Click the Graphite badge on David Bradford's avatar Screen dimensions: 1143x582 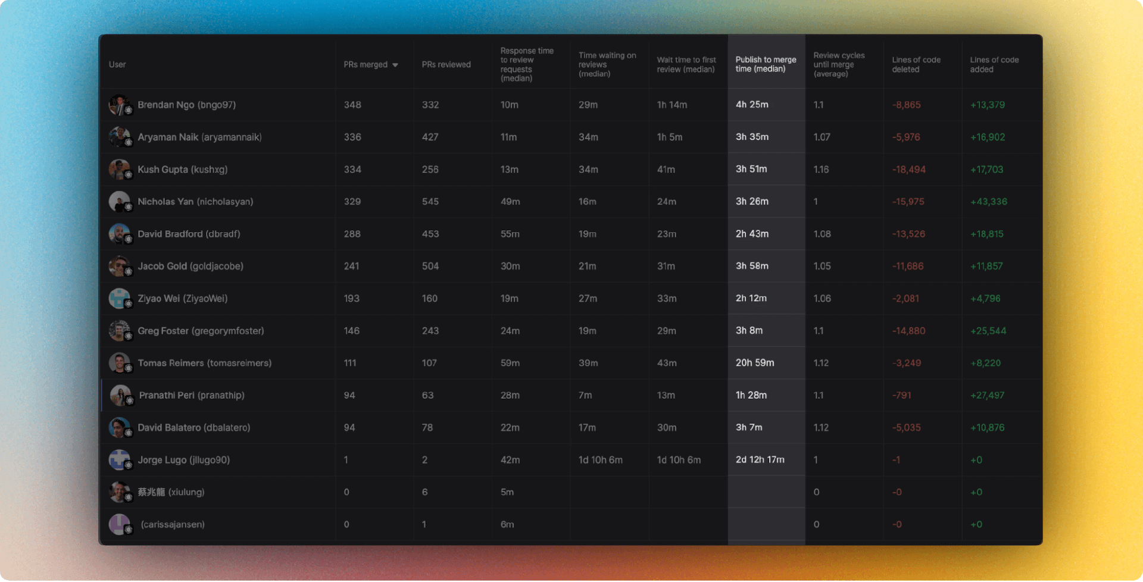(127, 240)
